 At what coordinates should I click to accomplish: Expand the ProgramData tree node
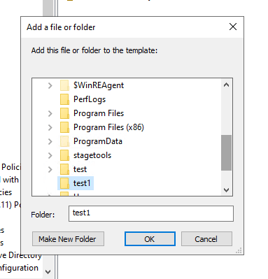50,141
